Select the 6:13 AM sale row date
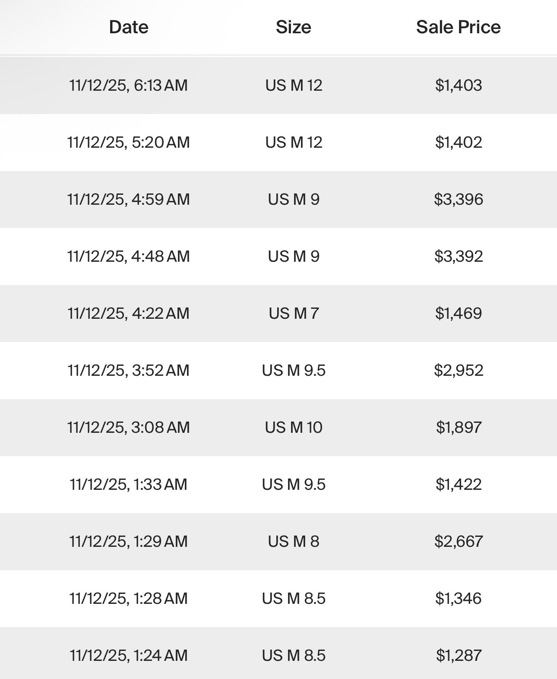This screenshot has width=557, height=679. (x=128, y=85)
